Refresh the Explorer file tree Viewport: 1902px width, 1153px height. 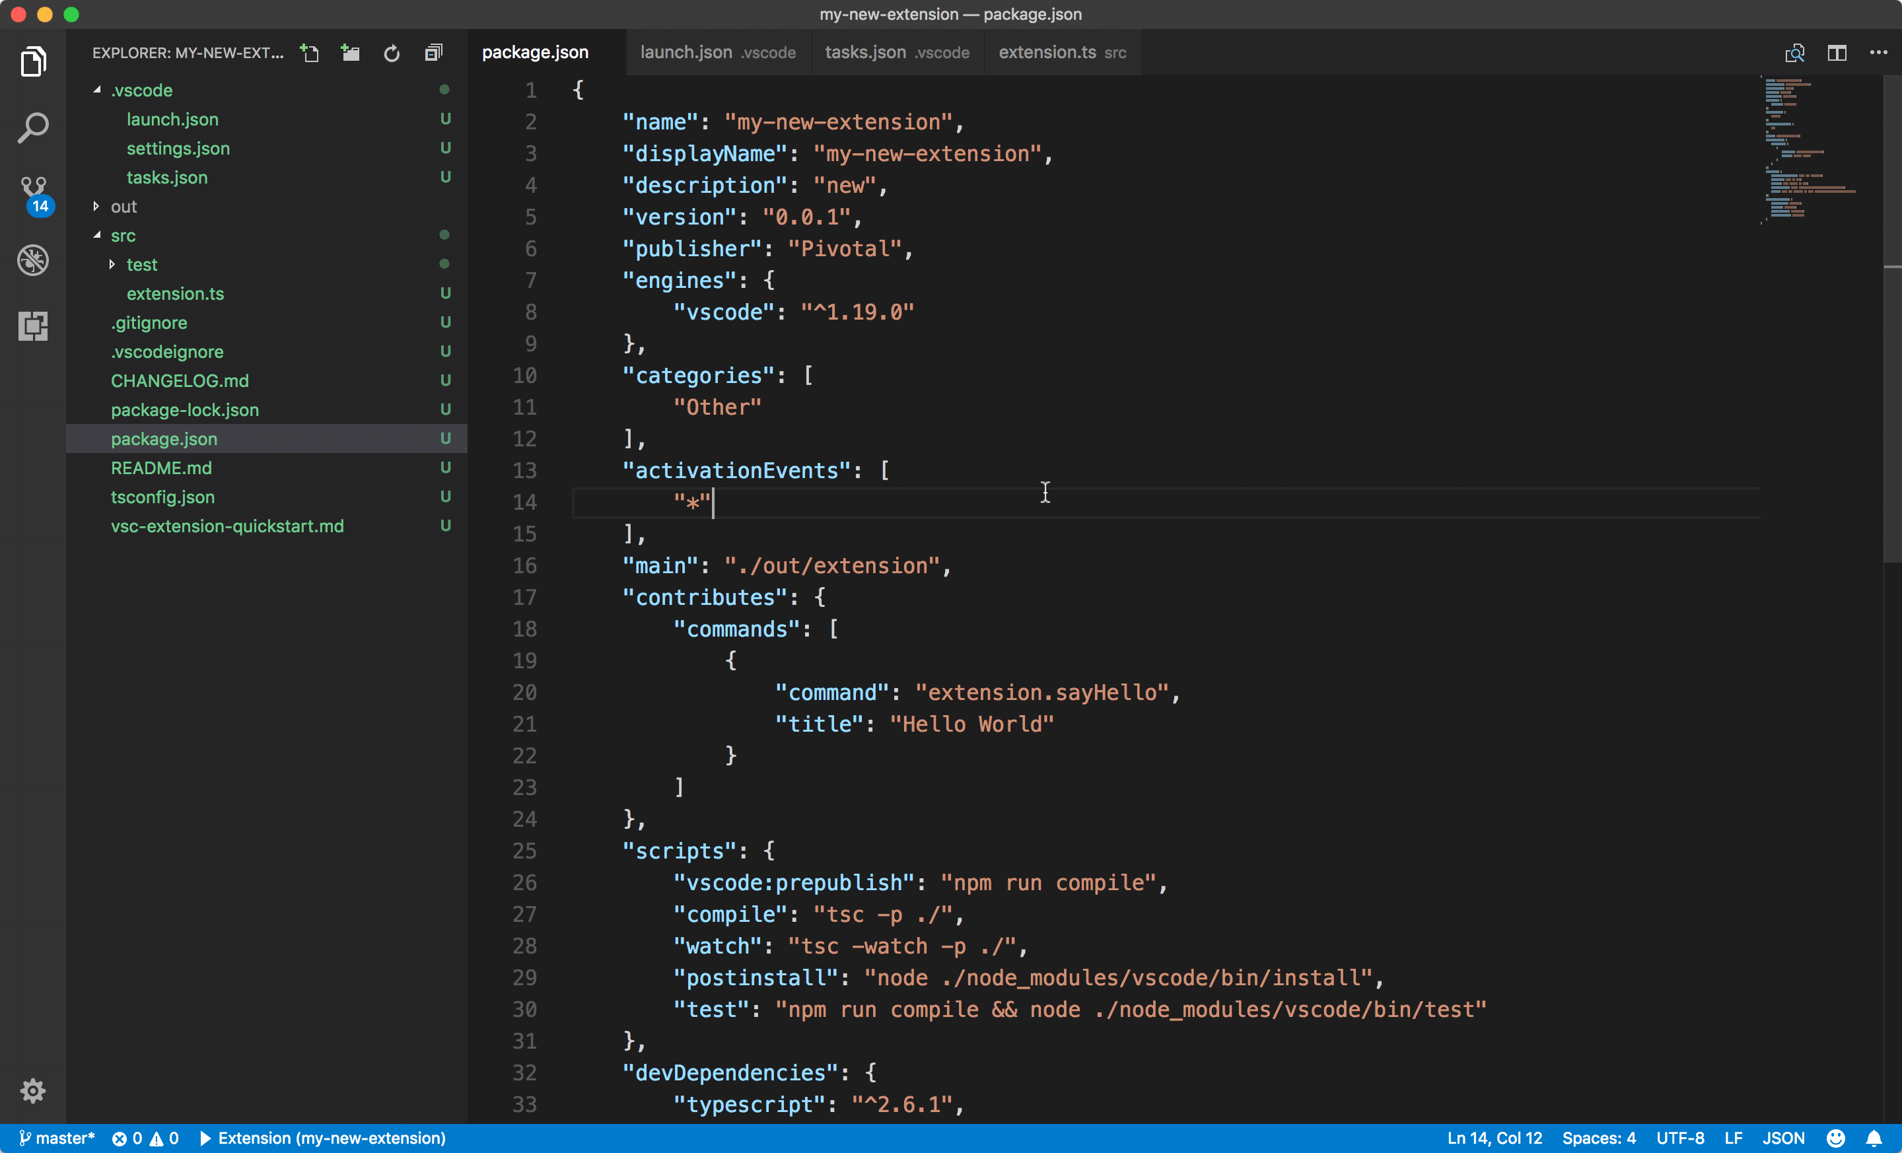click(392, 52)
